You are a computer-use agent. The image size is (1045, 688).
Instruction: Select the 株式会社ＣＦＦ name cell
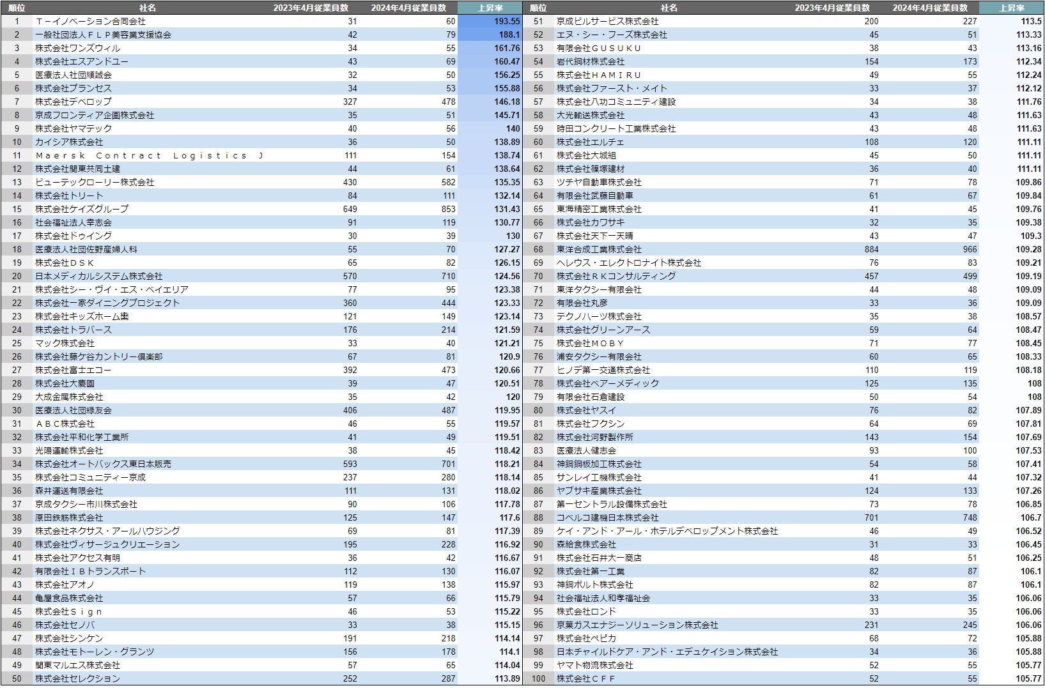(586, 678)
